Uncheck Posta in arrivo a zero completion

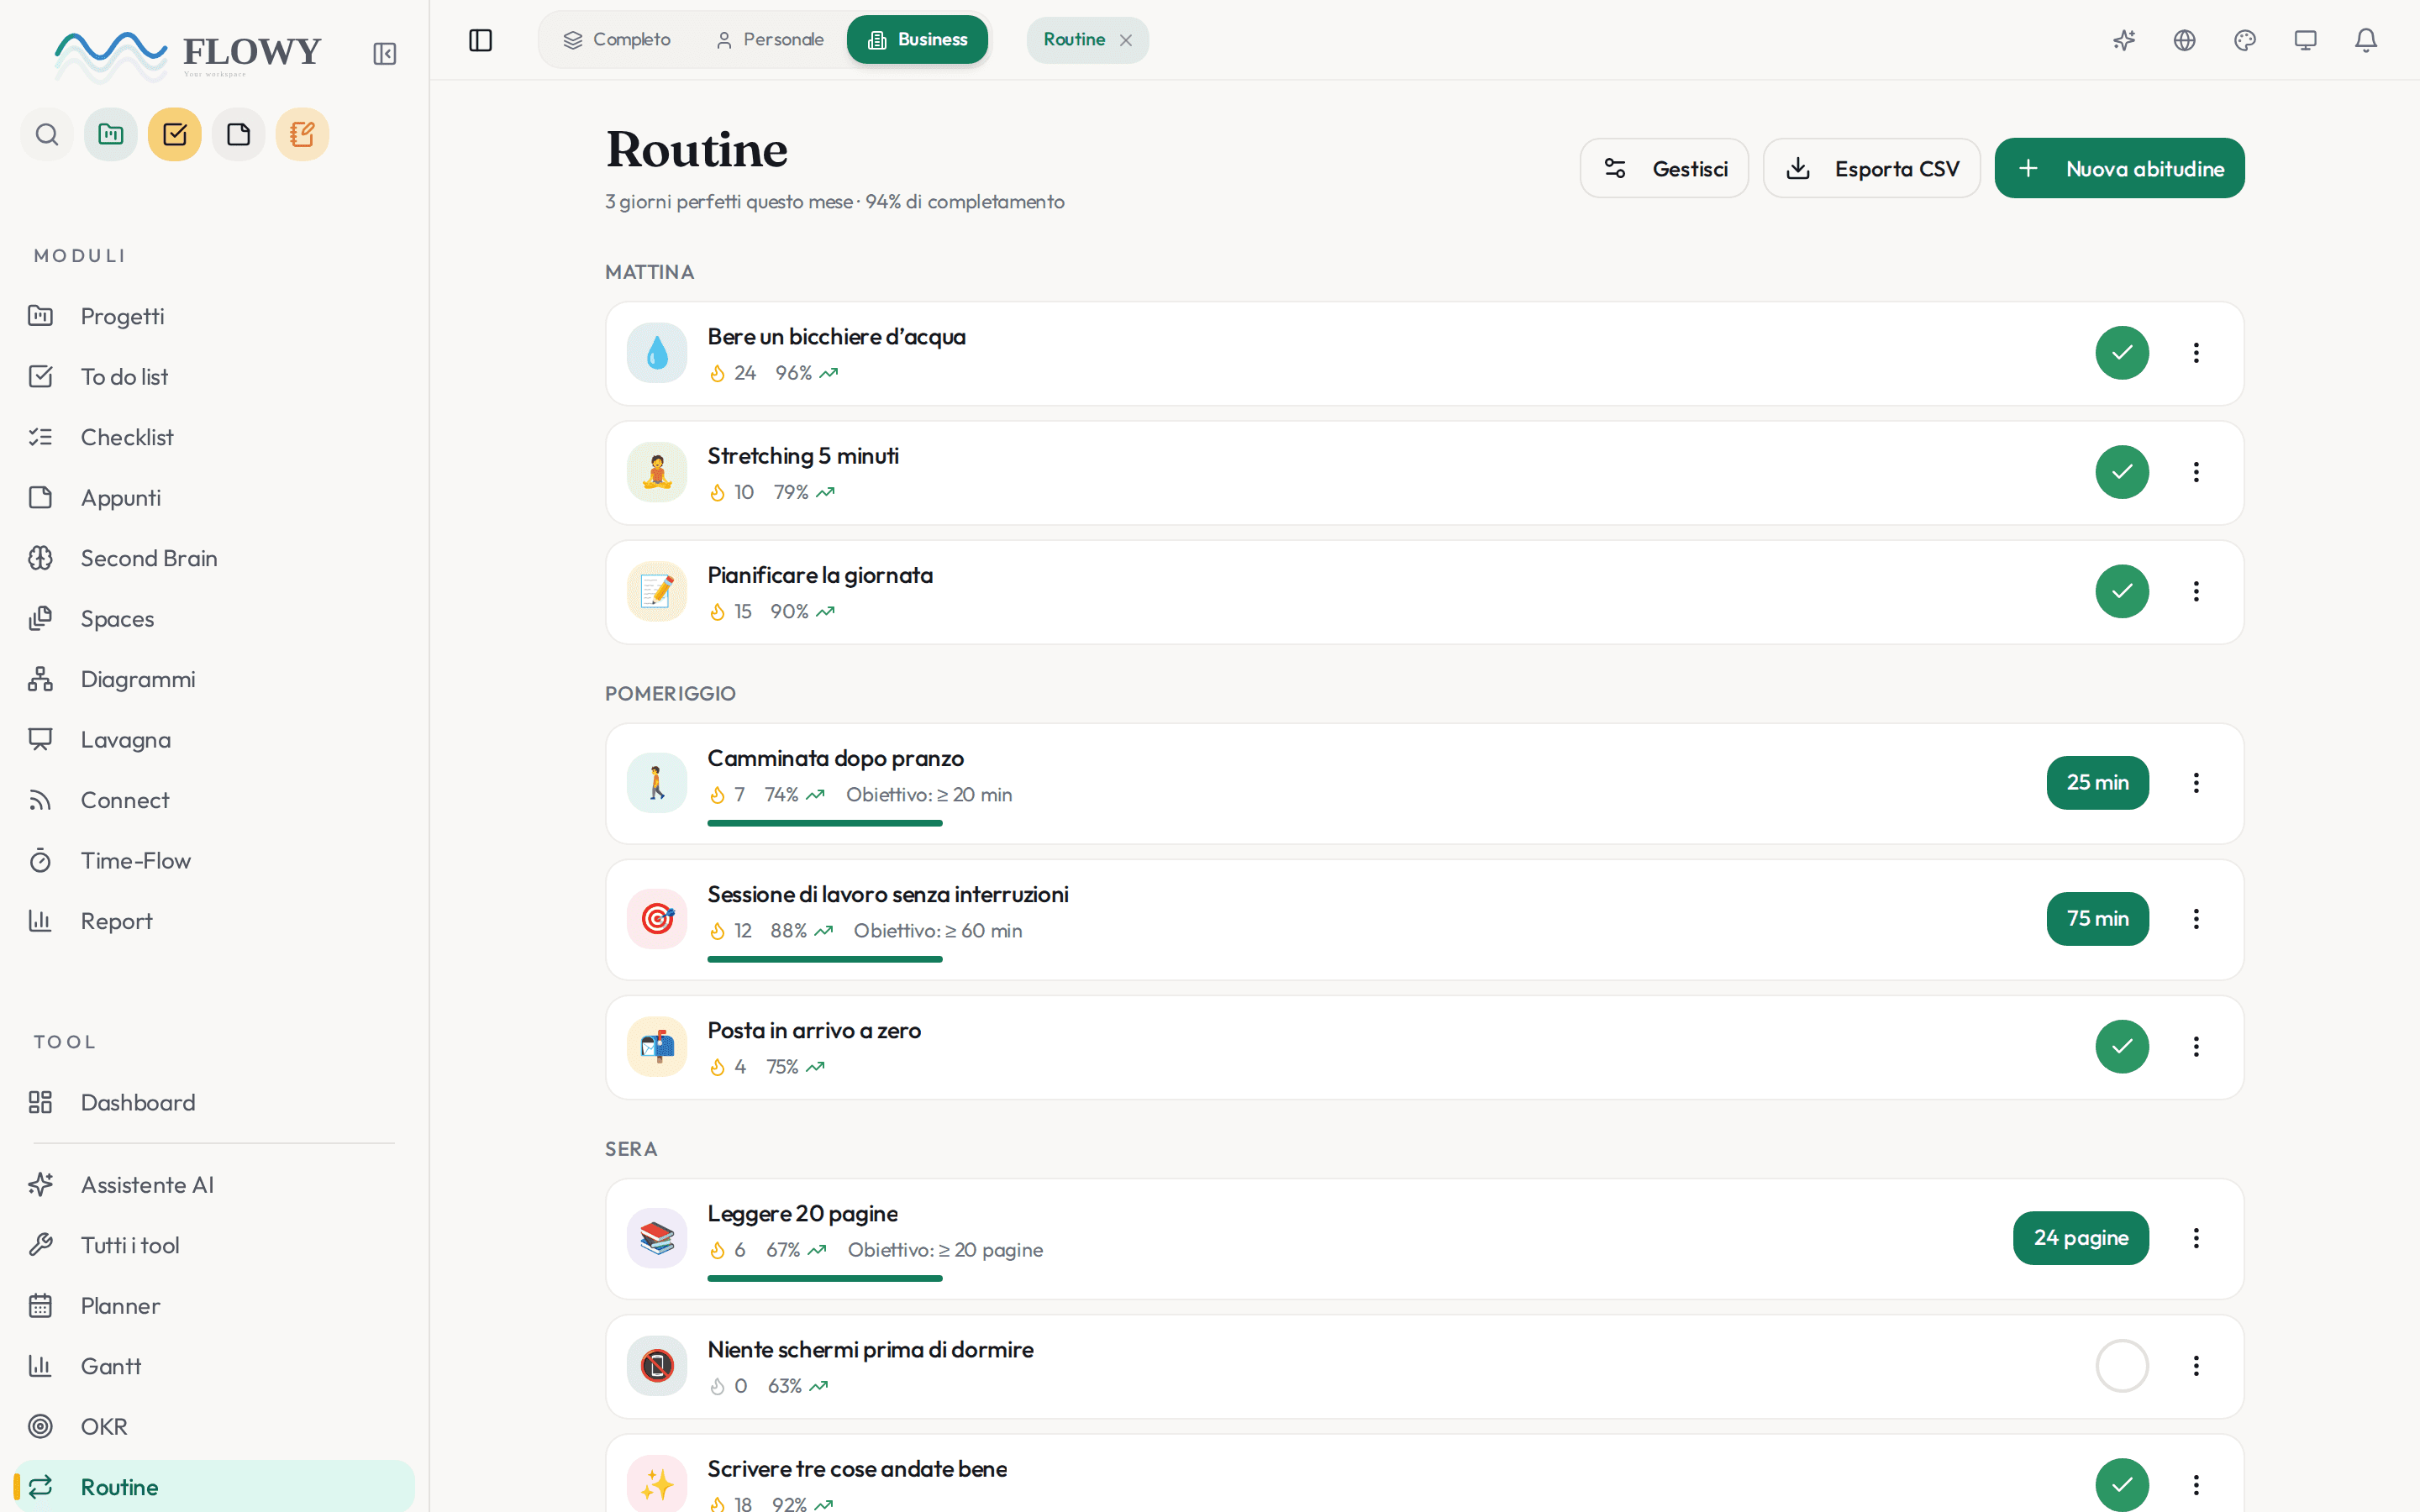click(2122, 1046)
